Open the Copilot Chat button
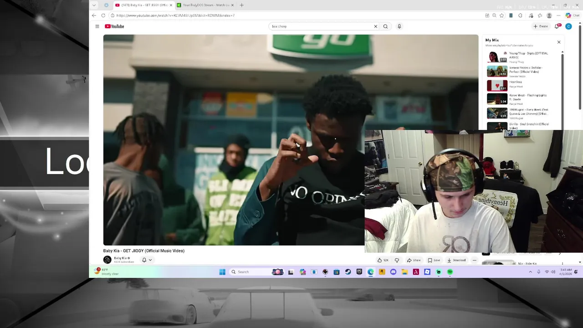Screen dimensions: 583x328 573,15
